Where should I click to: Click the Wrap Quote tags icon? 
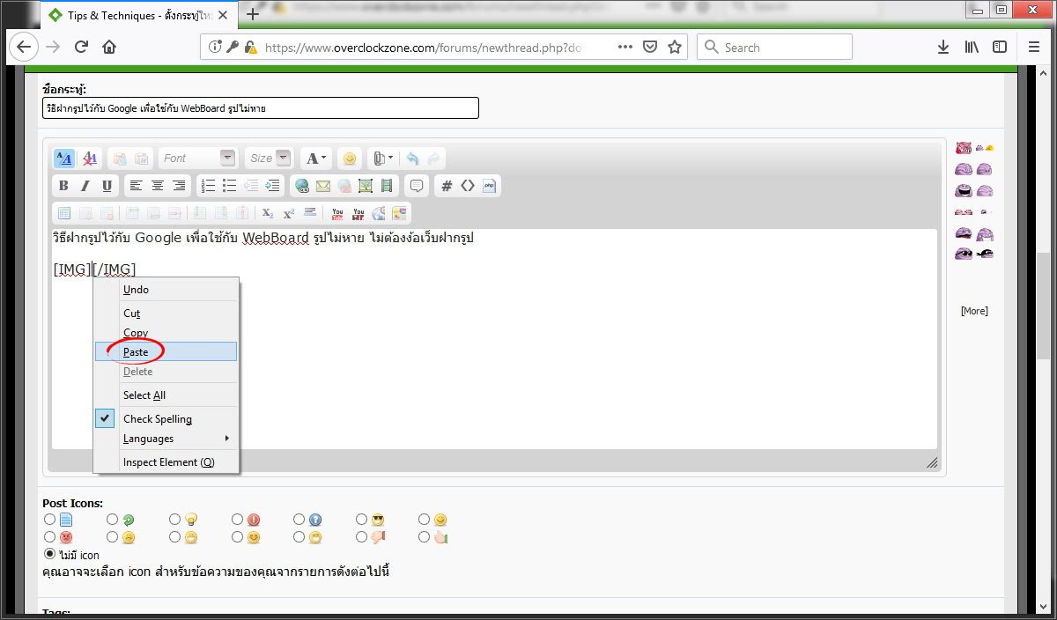417,186
